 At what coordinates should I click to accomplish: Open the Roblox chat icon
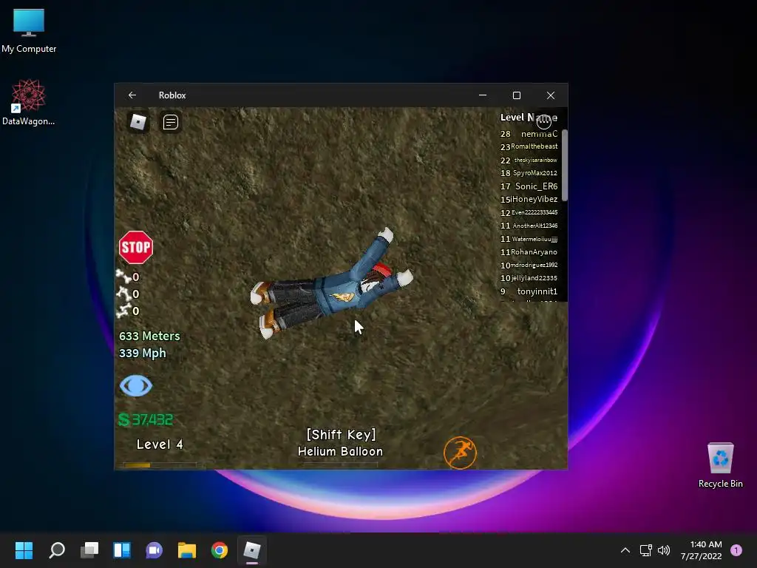coord(171,122)
